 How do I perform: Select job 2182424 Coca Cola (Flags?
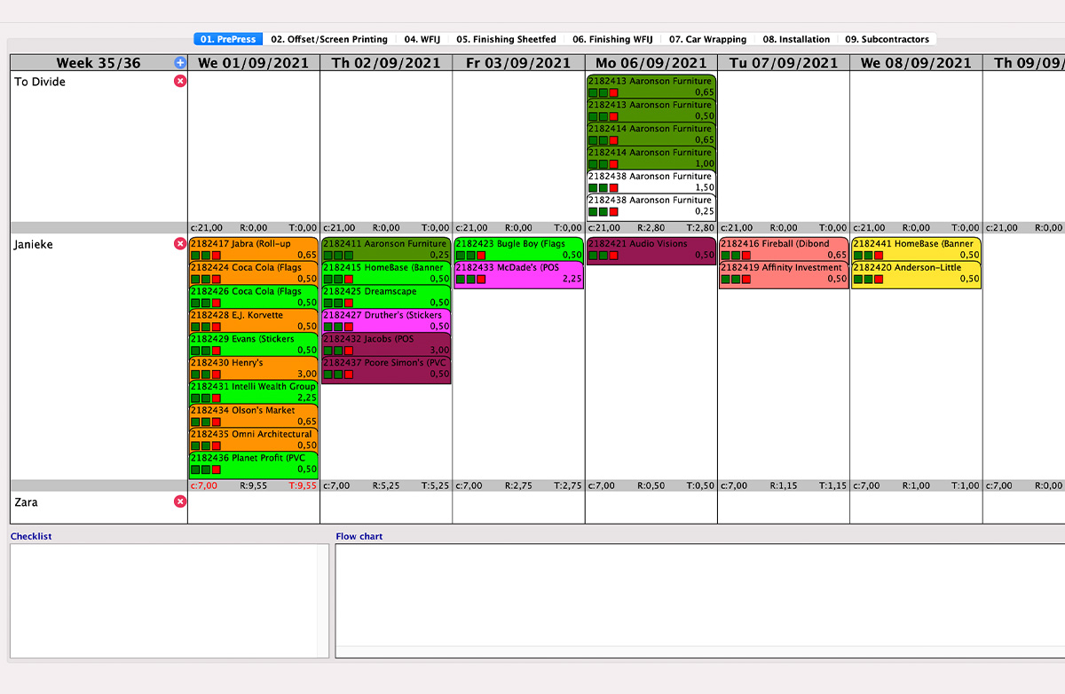[x=254, y=272]
